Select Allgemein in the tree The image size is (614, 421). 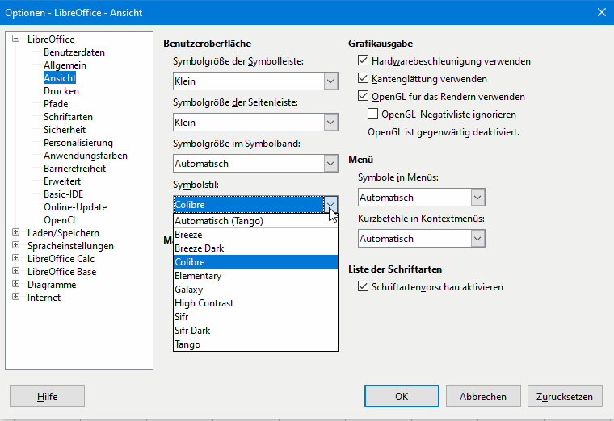pos(65,65)
